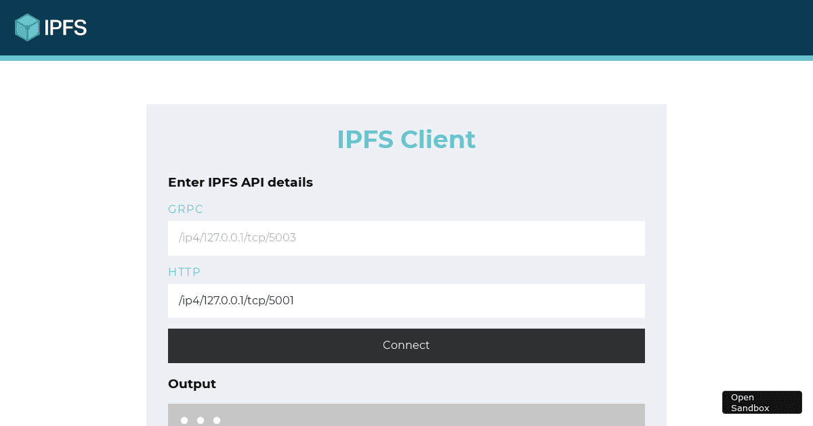Click the Output section heading
Image resolution: width=813 pixels, height=426 pixels.
192,384
